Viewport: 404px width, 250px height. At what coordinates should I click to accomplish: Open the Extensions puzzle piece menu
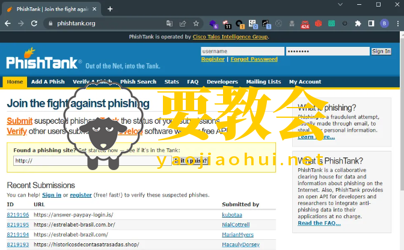[358, 23]
